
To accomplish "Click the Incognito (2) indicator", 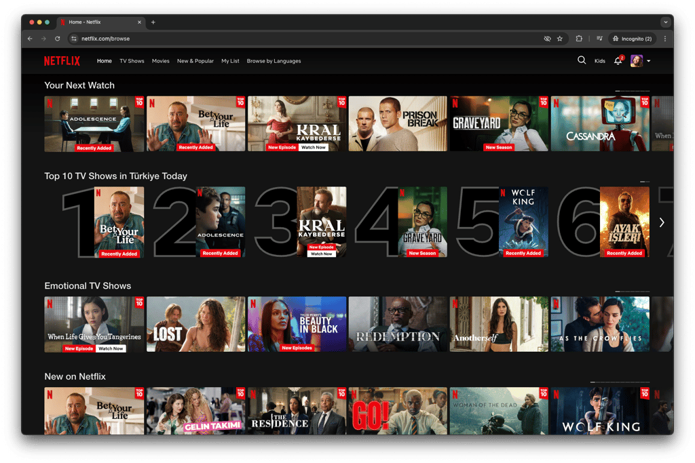I will tap(632, 39).
